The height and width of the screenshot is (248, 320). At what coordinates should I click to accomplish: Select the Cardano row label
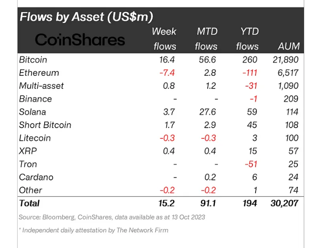[36, 177]
